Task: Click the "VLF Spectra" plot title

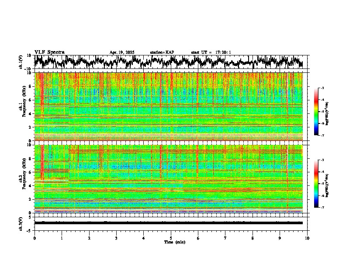Action: point(49,52)
